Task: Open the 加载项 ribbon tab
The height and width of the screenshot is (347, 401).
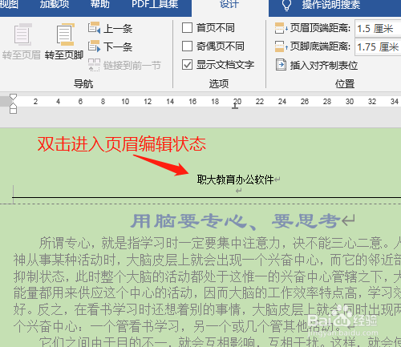Action: [55, 4]
